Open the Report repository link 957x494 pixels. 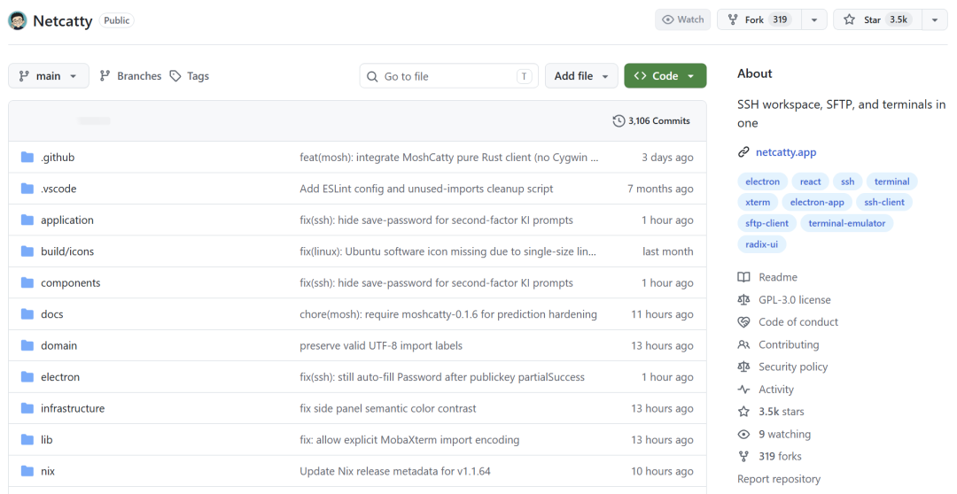click(x=779, y=479)
